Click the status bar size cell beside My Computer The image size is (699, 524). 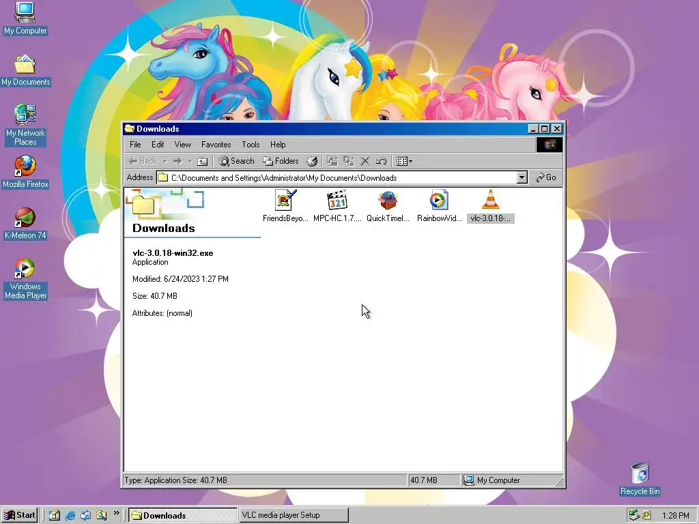(433, 480)
